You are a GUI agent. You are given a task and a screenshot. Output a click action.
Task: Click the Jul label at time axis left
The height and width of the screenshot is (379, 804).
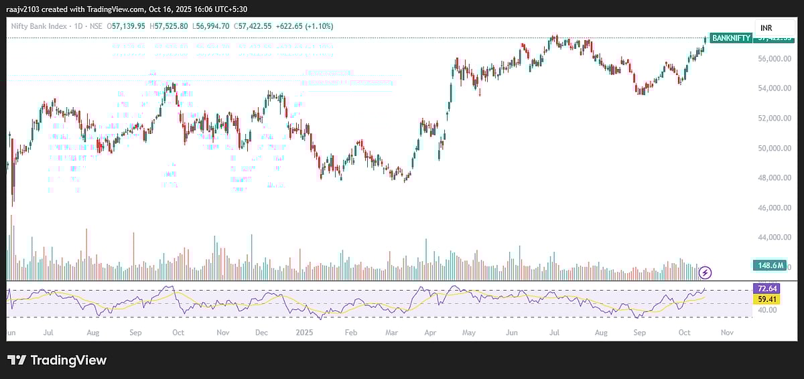click(48, 332)
